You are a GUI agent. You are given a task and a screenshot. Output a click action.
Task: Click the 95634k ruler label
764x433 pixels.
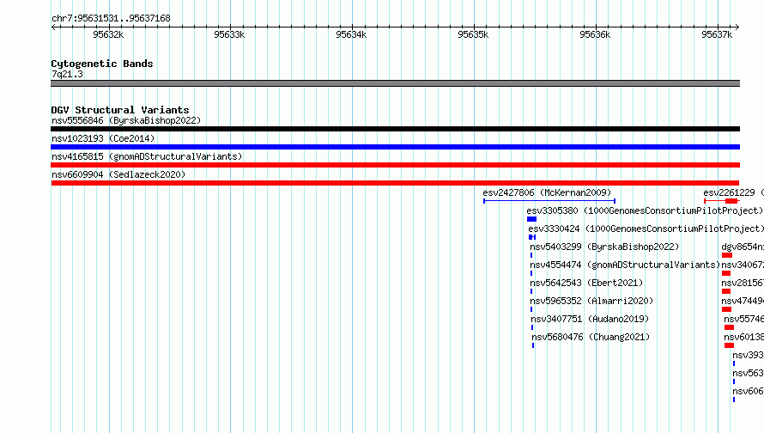351,34
